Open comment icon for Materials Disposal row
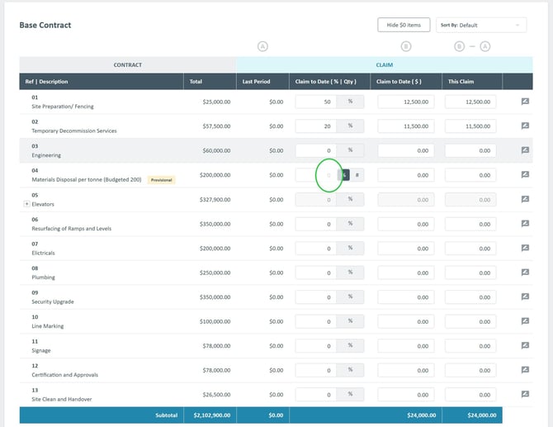 (x=524, y=175)
